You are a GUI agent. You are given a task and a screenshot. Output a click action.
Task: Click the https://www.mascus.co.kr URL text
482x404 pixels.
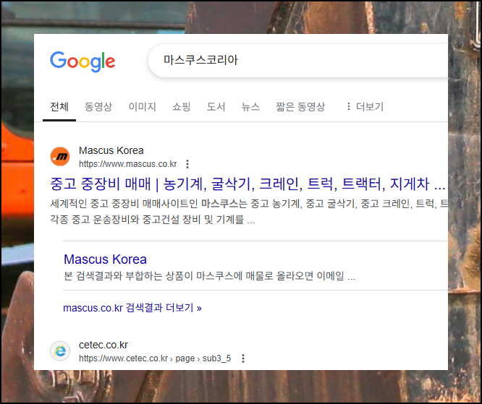click(x=128, y=164)
